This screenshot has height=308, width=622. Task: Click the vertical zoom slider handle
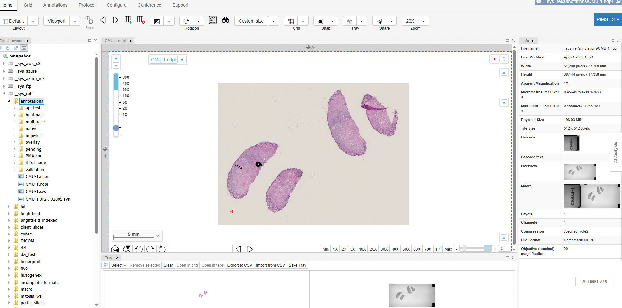[x=116, y=128]
